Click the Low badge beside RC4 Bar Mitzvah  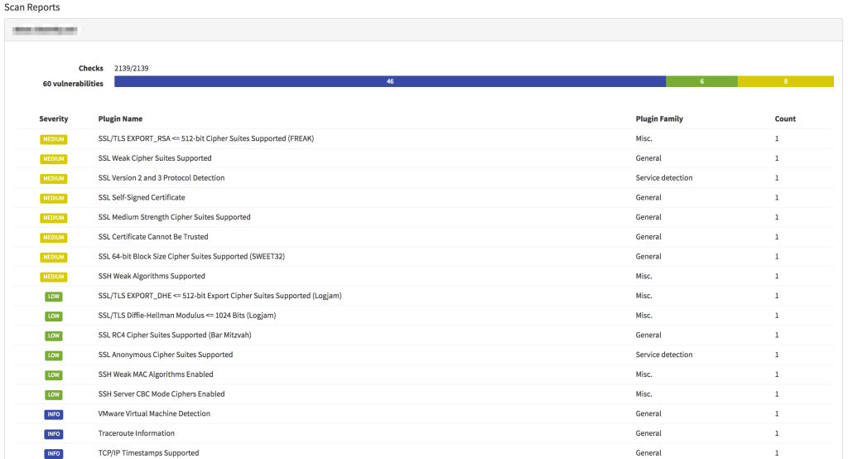click(54, 336)
